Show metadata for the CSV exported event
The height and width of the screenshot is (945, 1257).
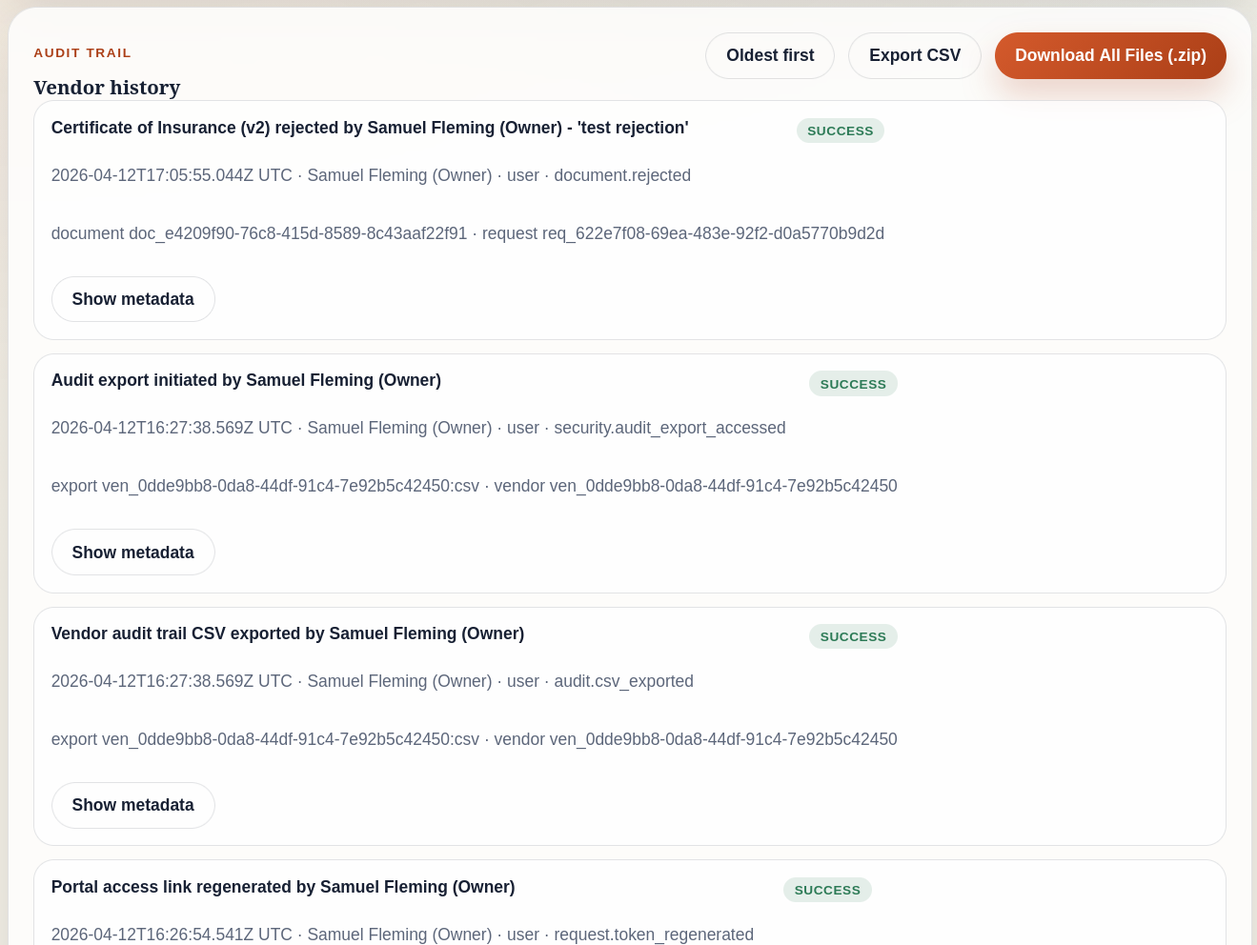[132, 805]
